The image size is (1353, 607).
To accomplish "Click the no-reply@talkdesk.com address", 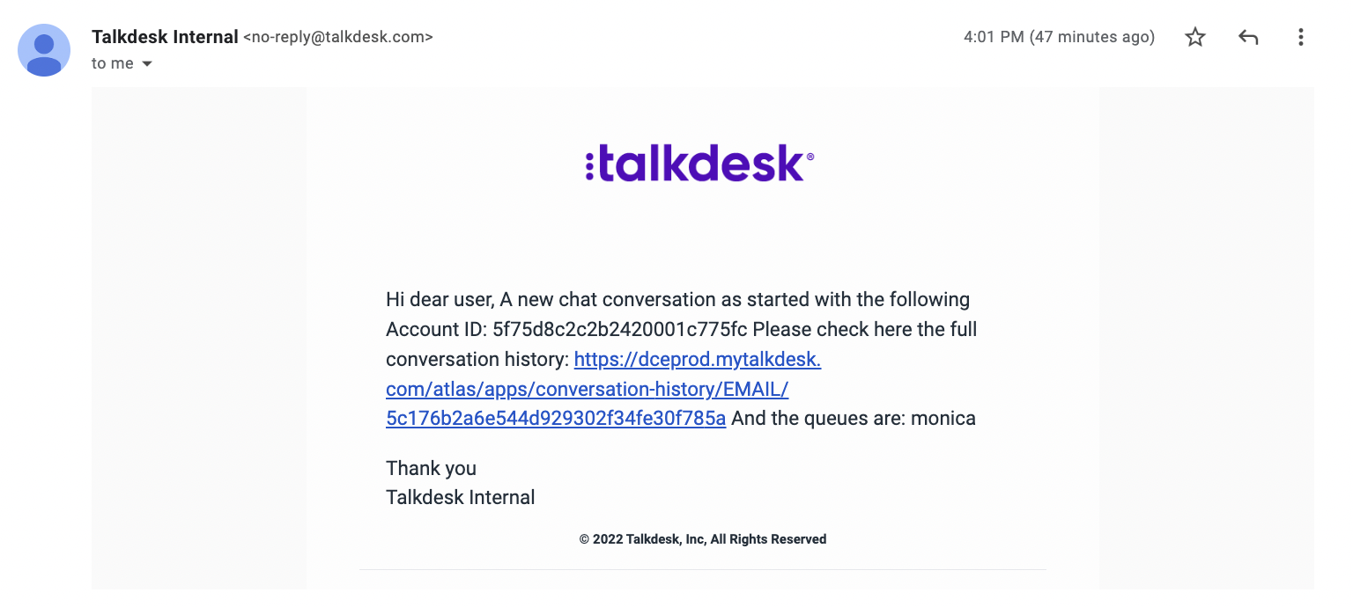I will pyautogui.click(x=338, y=37).
